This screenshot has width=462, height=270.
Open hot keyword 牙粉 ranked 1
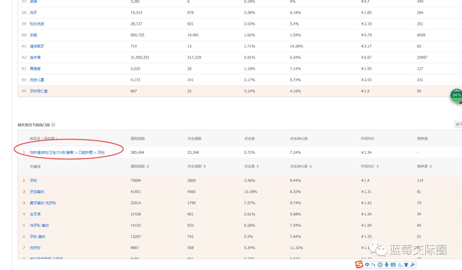[33, 180]
